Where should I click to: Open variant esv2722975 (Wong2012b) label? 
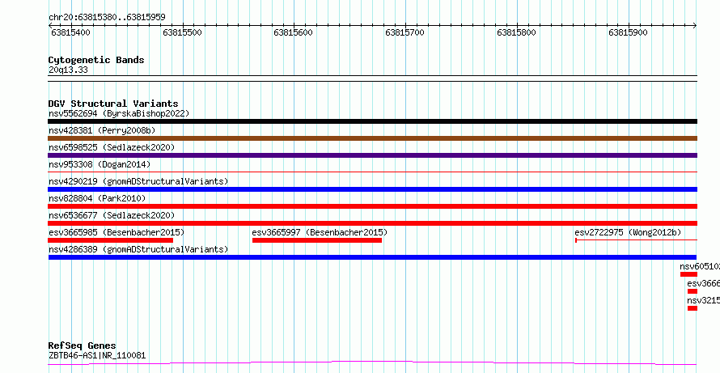tap(628, 232)
